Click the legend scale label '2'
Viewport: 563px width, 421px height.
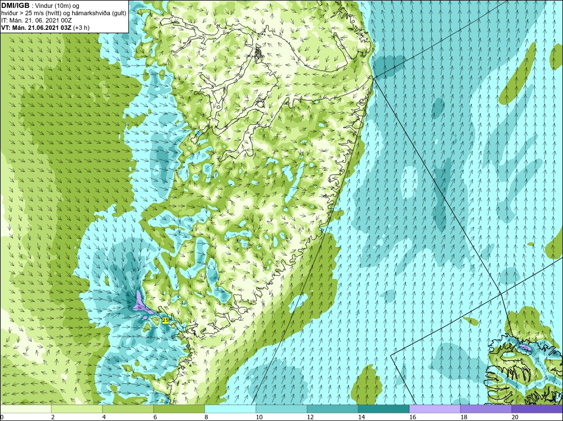point(53,417)
